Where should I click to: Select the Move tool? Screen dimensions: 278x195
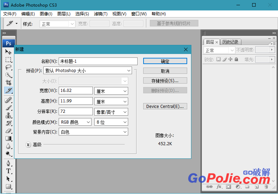pos(8,52)
